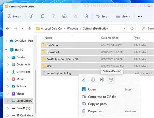
Task: Choose Open from the context menu
Action: coord(109,89)
